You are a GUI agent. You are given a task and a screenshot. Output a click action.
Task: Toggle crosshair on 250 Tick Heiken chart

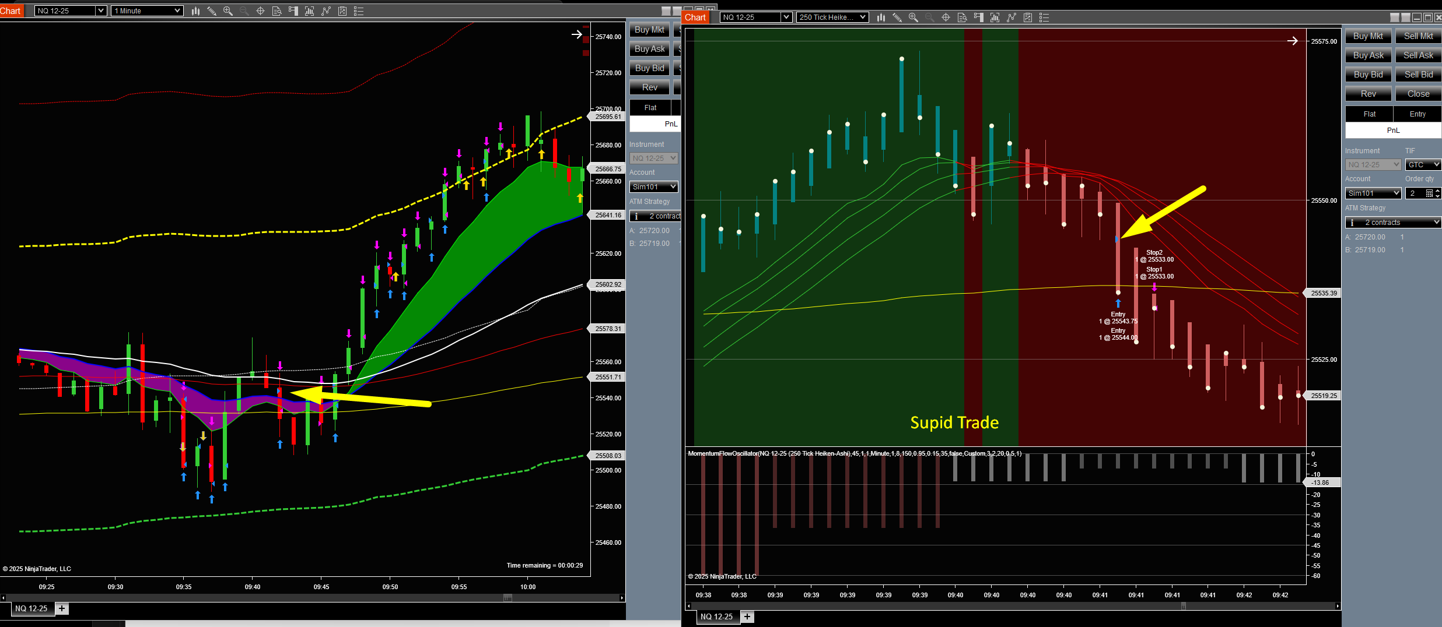click(946, 17)
